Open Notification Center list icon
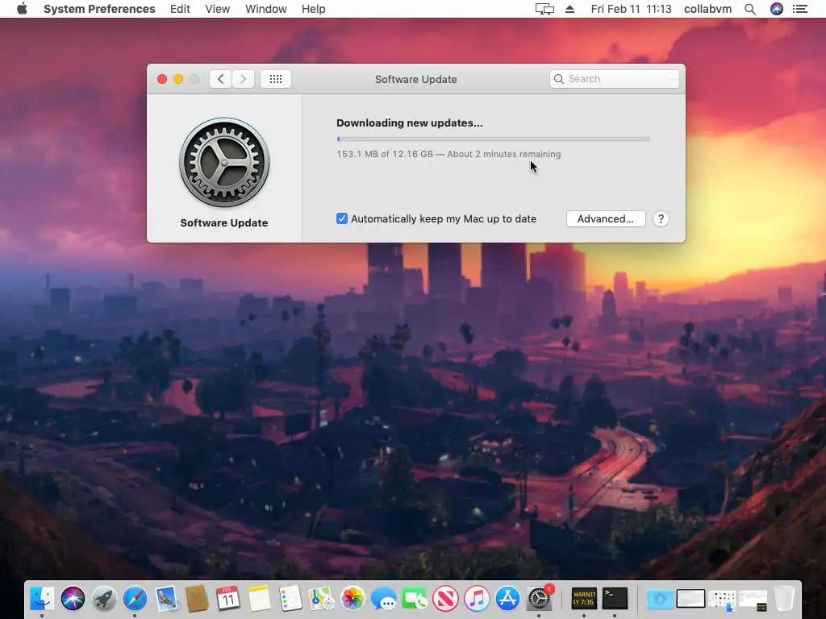826x619 pixels. click(x=800, y=9)
